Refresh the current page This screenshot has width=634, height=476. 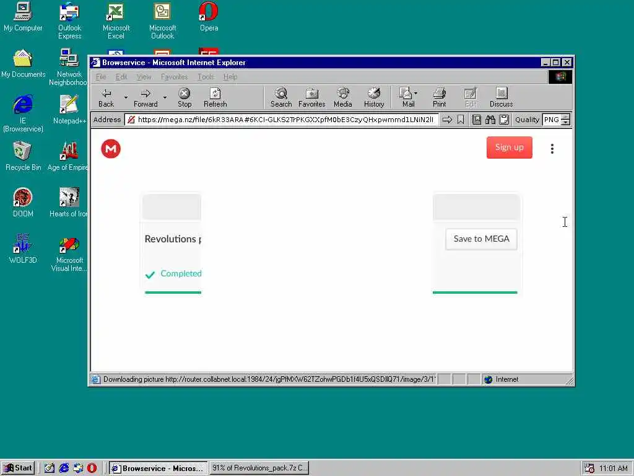(215, 98)
